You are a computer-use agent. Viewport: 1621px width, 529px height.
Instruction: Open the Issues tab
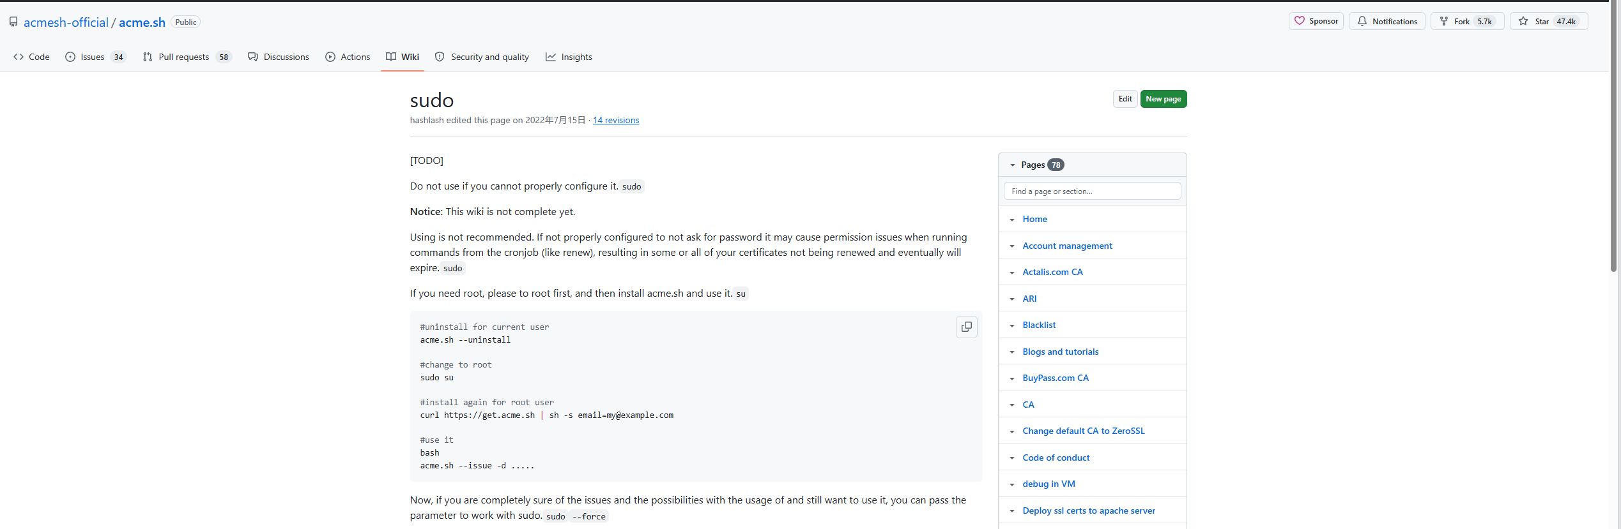96,57
